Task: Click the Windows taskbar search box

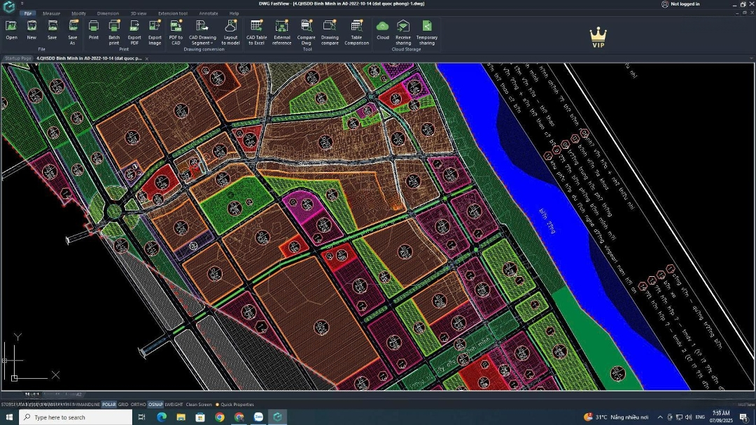Action: pos(73,417)
